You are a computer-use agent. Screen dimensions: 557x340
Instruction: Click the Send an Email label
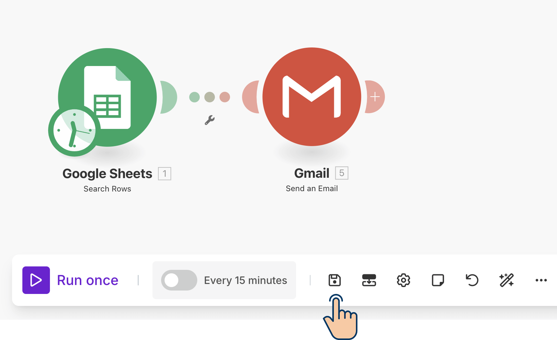[312, 188]
